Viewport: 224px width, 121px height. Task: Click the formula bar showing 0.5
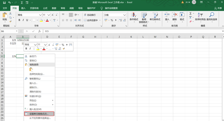click(133, 31)
